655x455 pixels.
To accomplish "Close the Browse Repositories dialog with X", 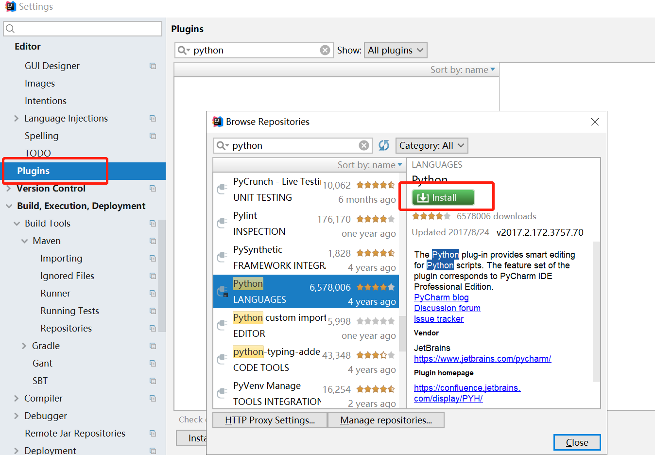I will coord(595,122).
